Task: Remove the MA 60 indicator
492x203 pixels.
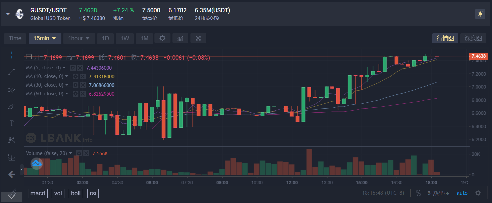Action: [83, 94]
